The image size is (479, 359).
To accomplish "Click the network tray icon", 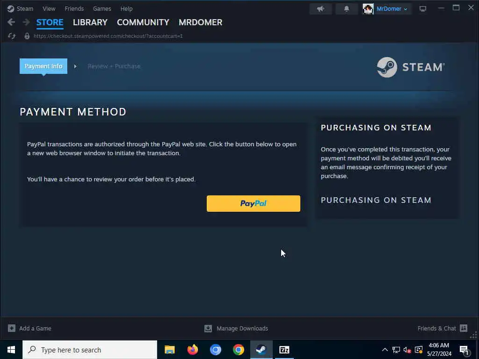I will tap(396, 350).
